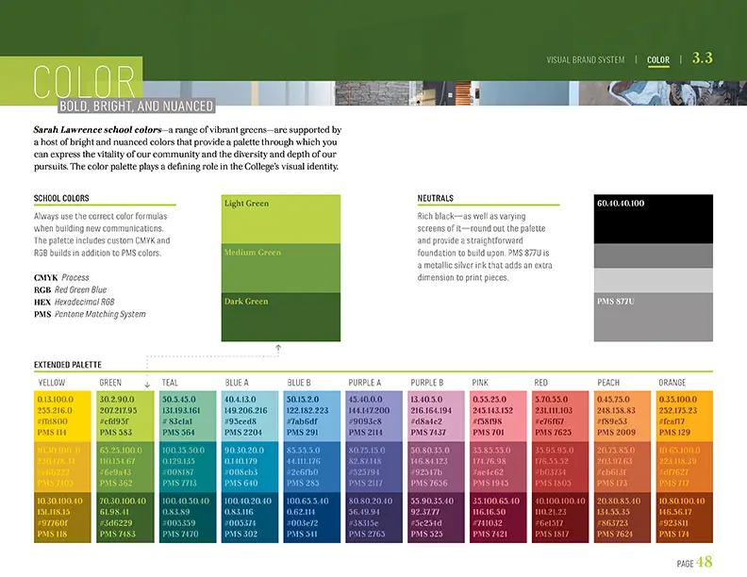The height and width of the screenshot is (577, 747).
Task: Pick the dark orange PMS 174 swatch
Action: [x=685, y=518]
